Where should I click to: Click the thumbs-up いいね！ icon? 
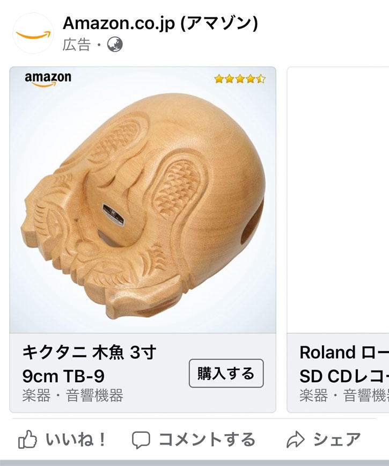point(27,440)
